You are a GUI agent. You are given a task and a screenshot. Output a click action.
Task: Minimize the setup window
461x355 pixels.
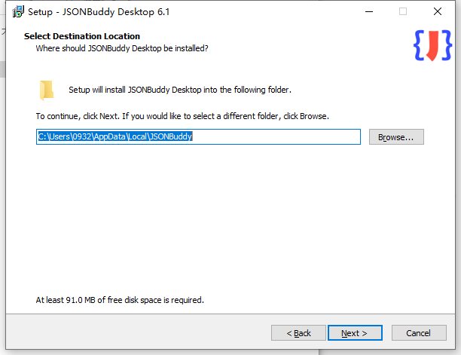[x=369, y=12]
